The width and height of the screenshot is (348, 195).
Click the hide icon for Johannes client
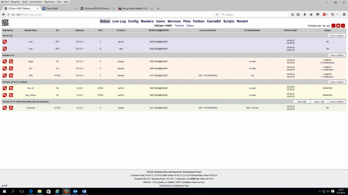(x=5, y=108)
